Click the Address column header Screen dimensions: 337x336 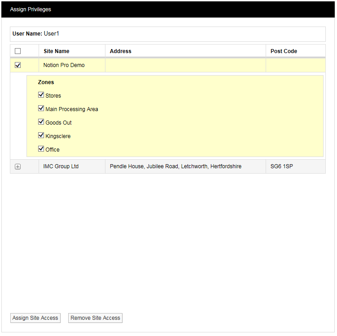coord(121,51)
